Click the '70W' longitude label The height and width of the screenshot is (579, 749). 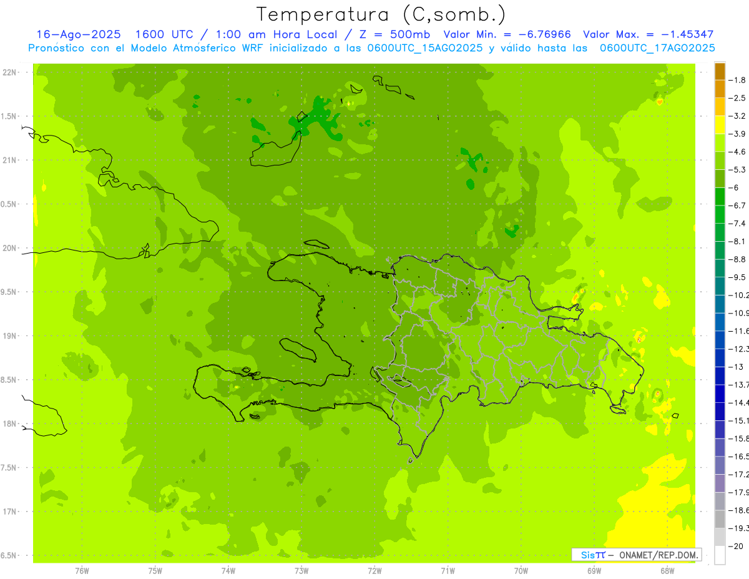[521, 571]
